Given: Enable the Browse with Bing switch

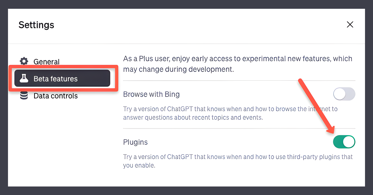Looking at the screenshot, I should click(344, 94).
